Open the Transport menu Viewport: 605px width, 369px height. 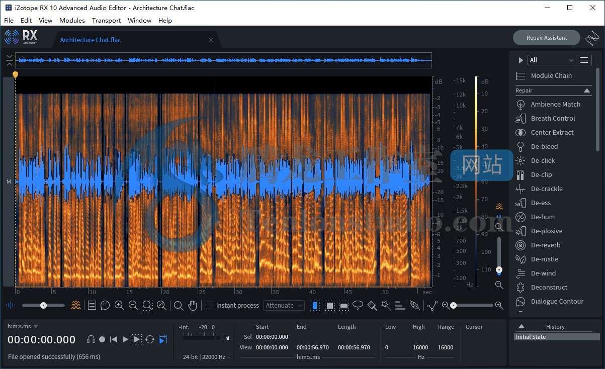click(x=106, y=21)
